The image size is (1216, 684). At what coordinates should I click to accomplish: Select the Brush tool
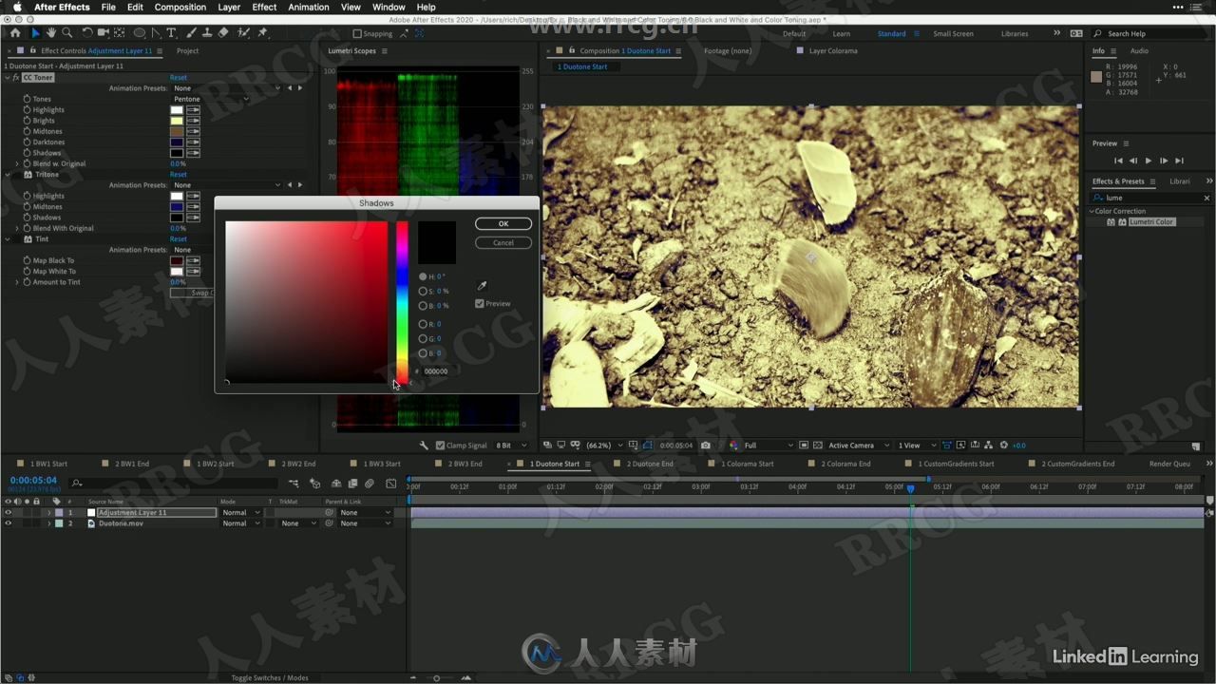(x=191, y=32)
